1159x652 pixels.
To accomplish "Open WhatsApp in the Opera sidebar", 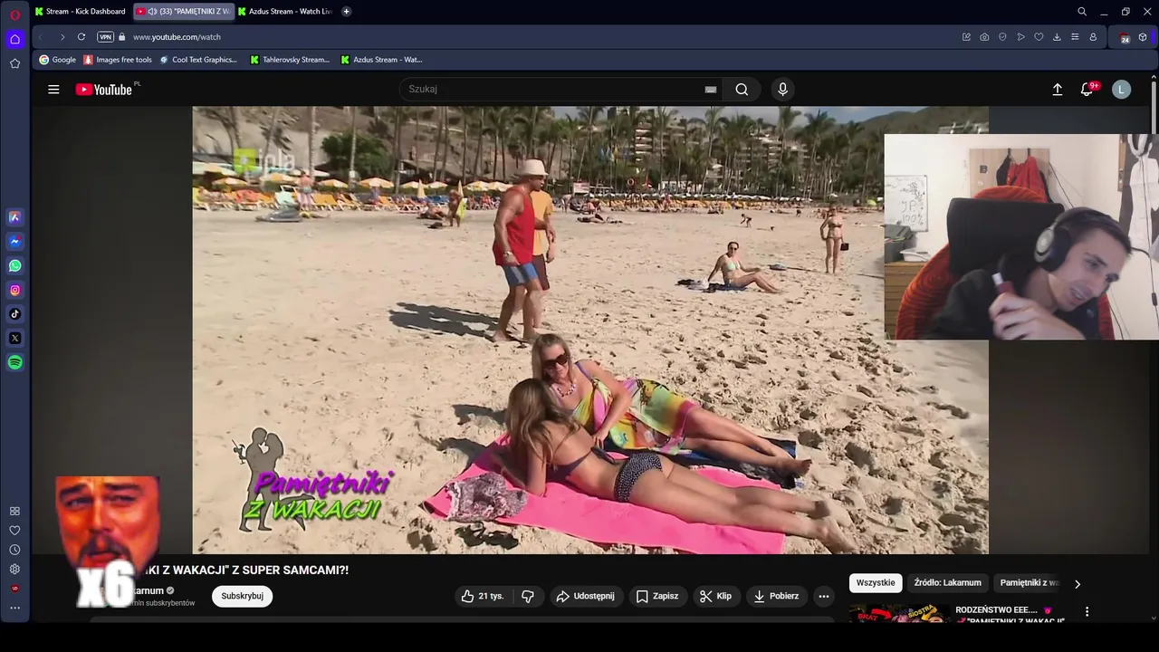I will [14, 266].
